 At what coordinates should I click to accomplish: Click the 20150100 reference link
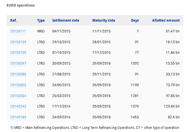[18, 53]
